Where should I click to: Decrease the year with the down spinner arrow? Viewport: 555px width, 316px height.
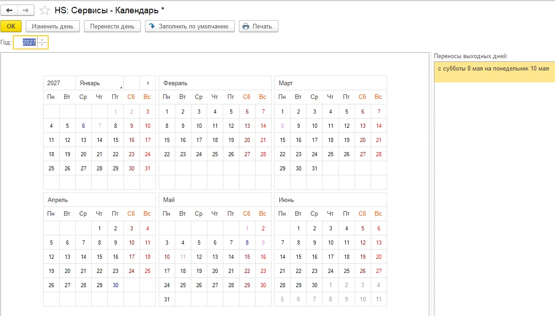pos(42,45)
